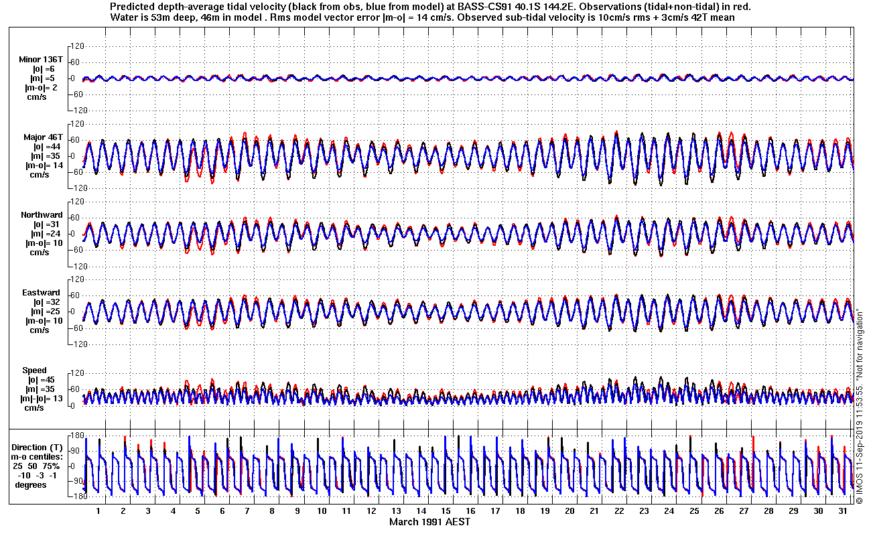Select the day 31 x-axis label
Screen dimensions: 871x536
(x=843, y=511)
